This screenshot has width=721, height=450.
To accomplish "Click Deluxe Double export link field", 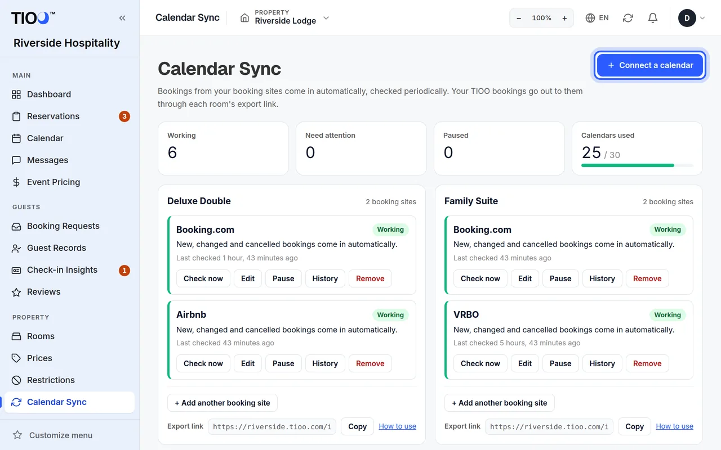I will [272, 426].
